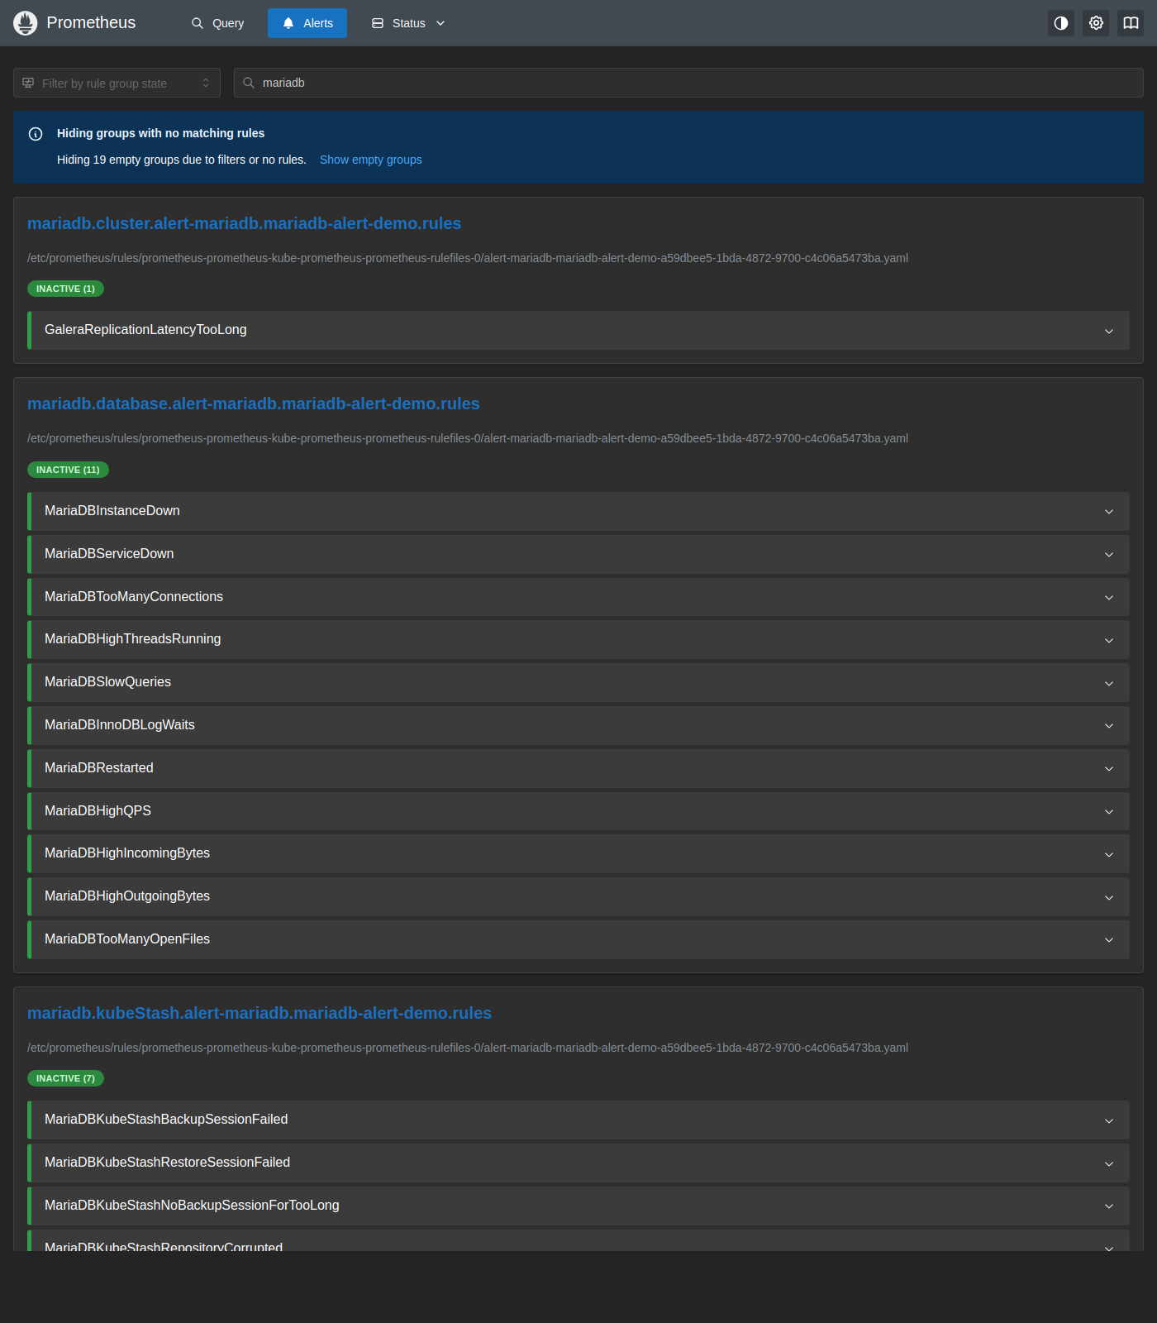Open the mariadb.database.alert rules group link
This screenshot has width=1157, height=1323.
253,404
